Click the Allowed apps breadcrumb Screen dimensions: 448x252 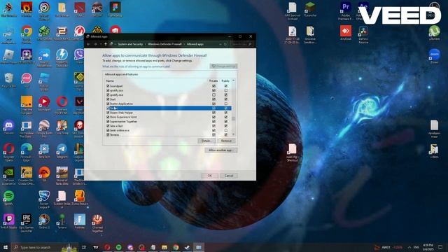pyautogui.click(x=195, y=44)
